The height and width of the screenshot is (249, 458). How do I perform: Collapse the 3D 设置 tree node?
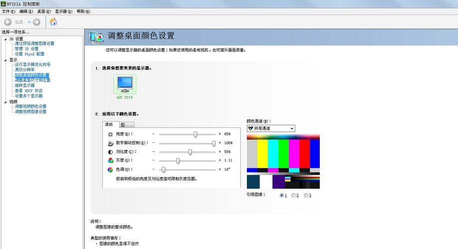pyautogui.click(x=5, y=39)
